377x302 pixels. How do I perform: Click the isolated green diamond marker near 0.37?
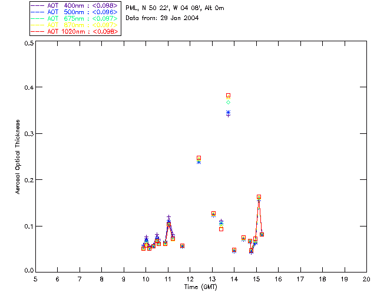(228, 103)
